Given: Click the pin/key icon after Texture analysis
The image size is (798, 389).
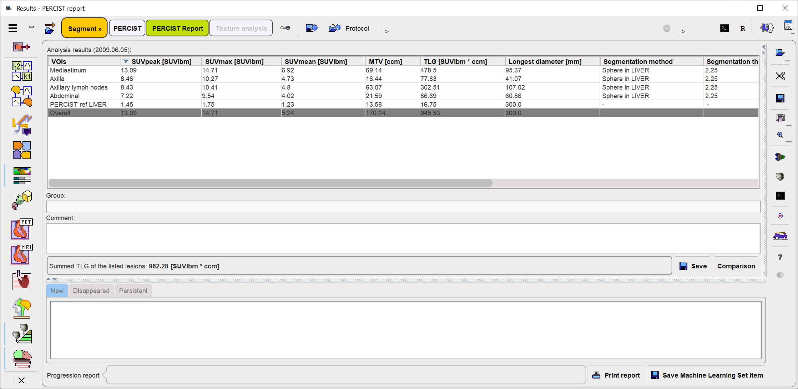Looking at the screenshot, I should (x=285, y=28).
